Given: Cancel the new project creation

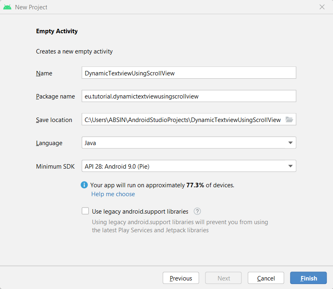Looking at the screenshot, I should coord(266,278).
